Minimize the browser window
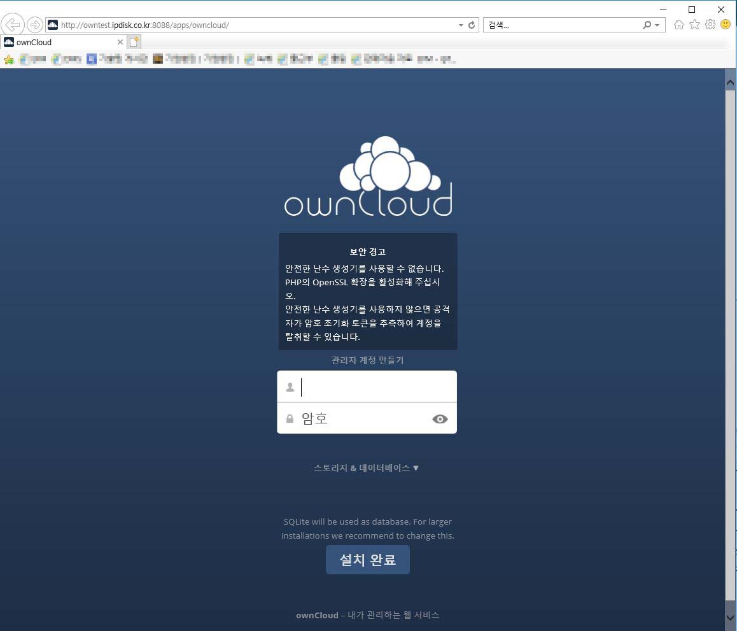Viewport: 737px width, 631px height. pos(663,10)
